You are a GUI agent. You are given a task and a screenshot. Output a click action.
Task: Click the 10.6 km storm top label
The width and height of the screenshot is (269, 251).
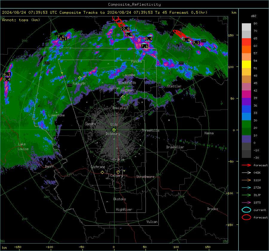click(x=125, y=29)
